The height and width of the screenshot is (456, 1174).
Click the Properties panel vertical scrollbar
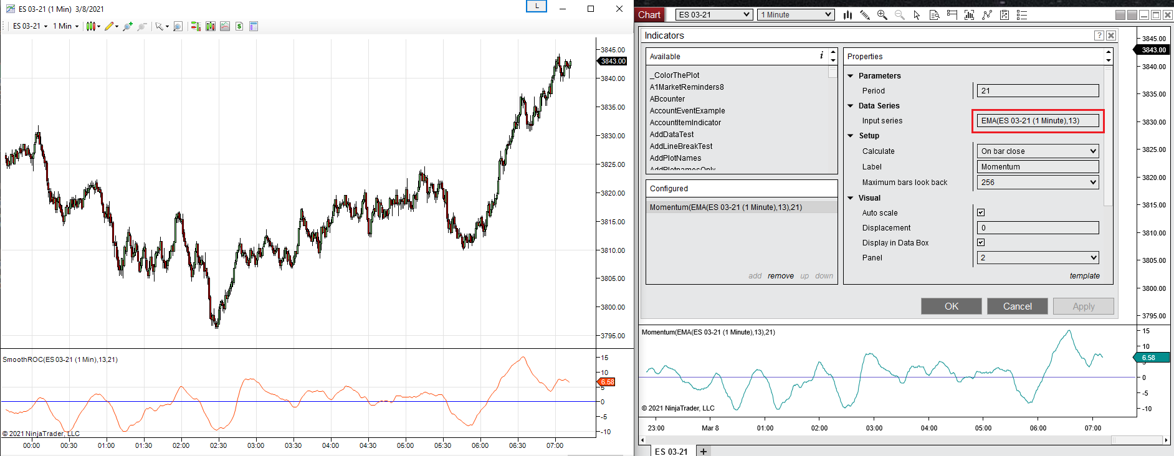1108,136
